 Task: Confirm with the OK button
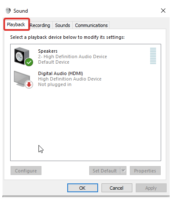82,188
